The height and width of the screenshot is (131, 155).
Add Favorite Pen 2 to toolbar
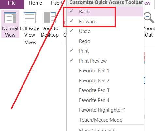pyautogui.click(x=105, y=80)
